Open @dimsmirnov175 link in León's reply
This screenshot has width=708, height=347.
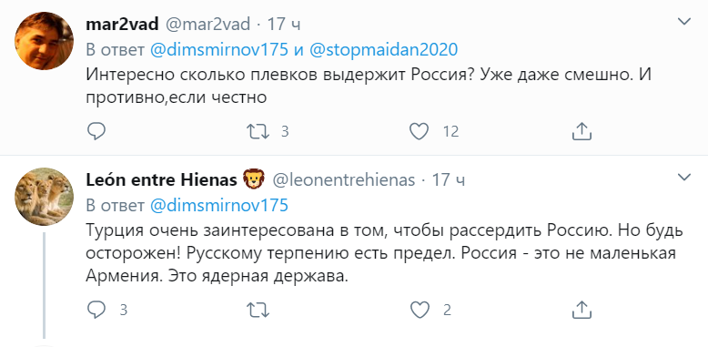coord(218,206)
